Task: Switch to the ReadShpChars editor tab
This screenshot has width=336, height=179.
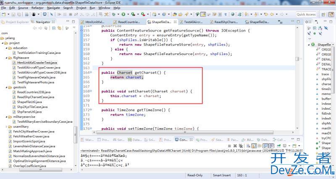Action: (x=224, y=22)
